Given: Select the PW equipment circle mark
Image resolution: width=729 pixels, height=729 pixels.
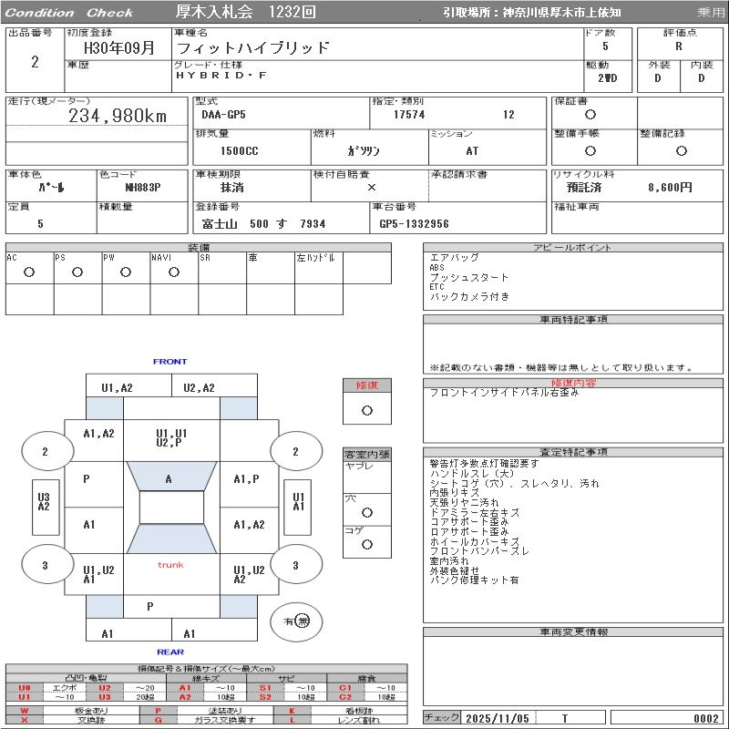Looking at the screenshot, I should [125, 272].
